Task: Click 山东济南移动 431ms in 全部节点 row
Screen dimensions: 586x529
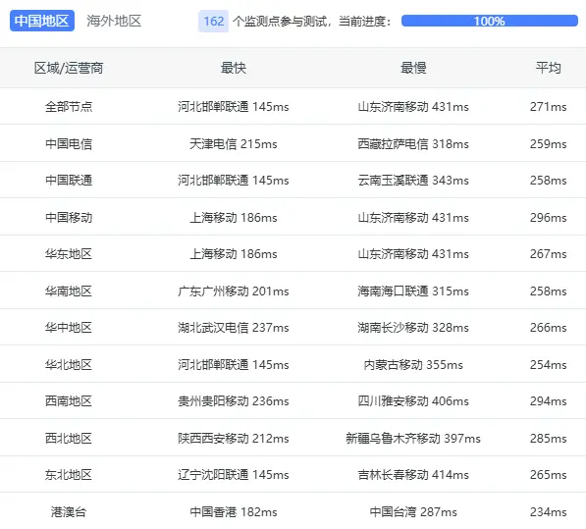Action: (413, 107)
